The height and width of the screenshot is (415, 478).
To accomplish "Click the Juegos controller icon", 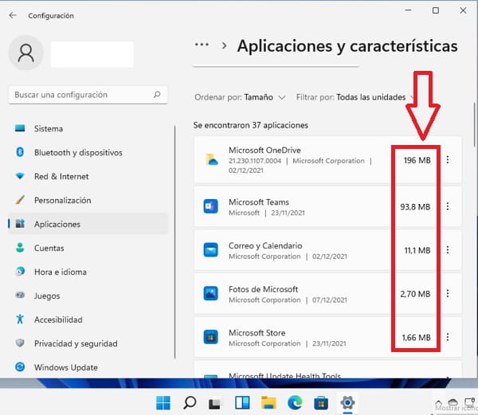I will pos(20,295).
